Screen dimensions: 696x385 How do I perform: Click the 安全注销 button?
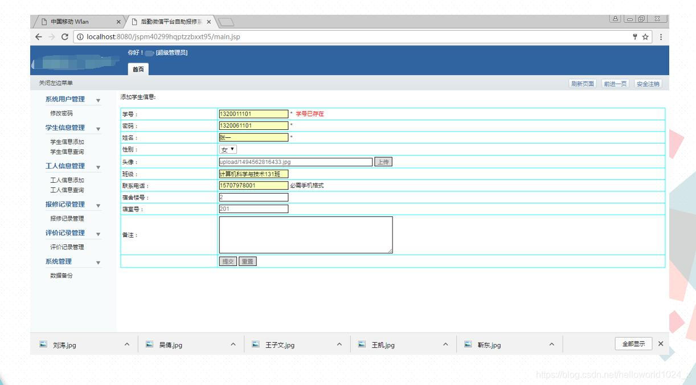pos(648,84)
